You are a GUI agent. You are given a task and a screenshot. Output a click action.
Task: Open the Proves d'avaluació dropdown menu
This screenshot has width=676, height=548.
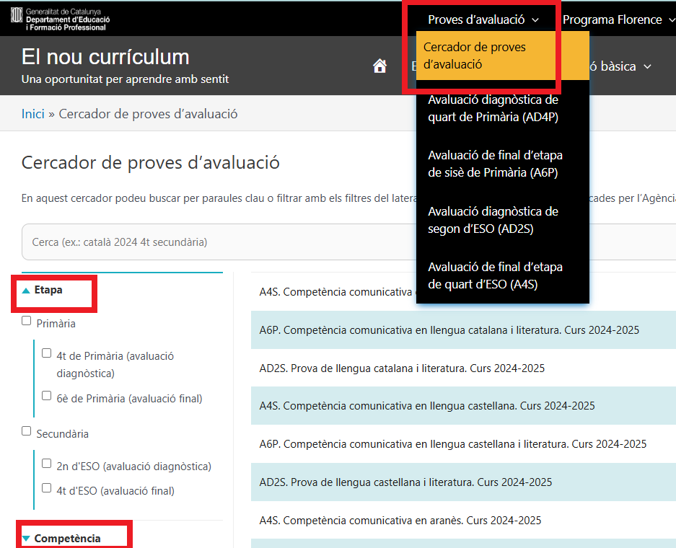483,20
